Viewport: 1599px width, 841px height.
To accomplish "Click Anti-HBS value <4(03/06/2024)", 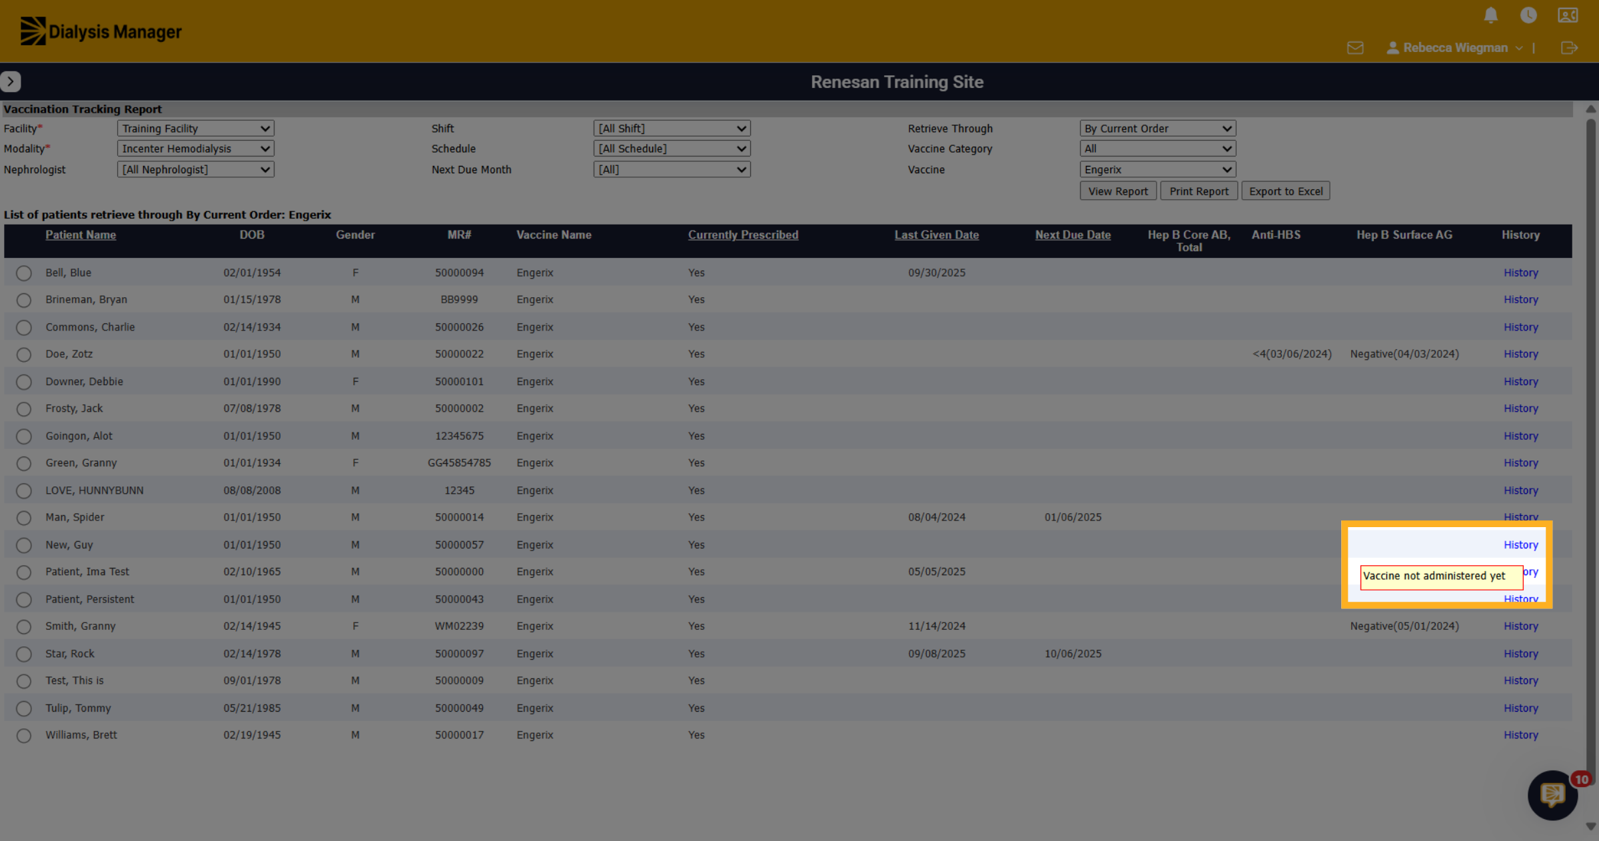I will (x=1292, y=354).
